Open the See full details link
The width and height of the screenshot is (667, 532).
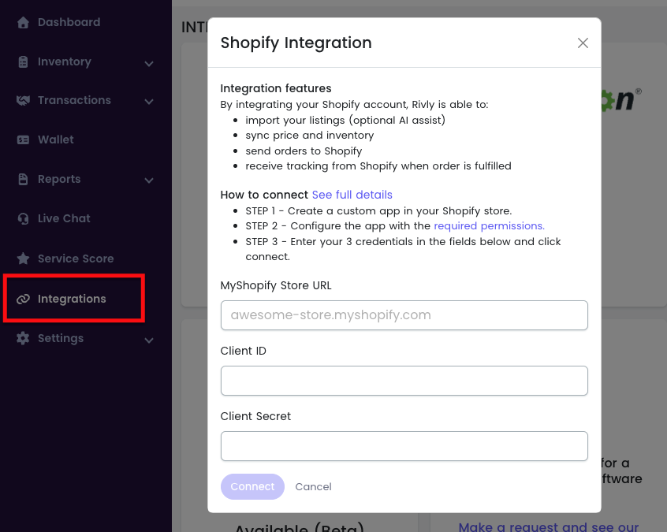click(x=352, y=195)
